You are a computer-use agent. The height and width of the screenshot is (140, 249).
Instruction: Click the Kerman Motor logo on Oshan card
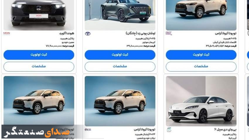(x=88, y=34)
